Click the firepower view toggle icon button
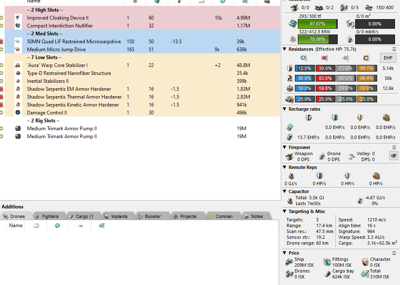Viewport: 400px width, 285px height. tap(393, 156)
